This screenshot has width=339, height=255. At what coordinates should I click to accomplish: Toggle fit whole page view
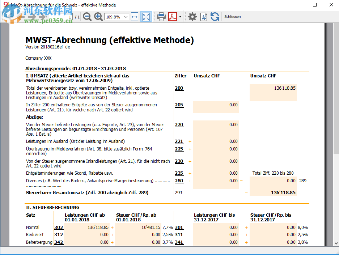coord(146,17)
